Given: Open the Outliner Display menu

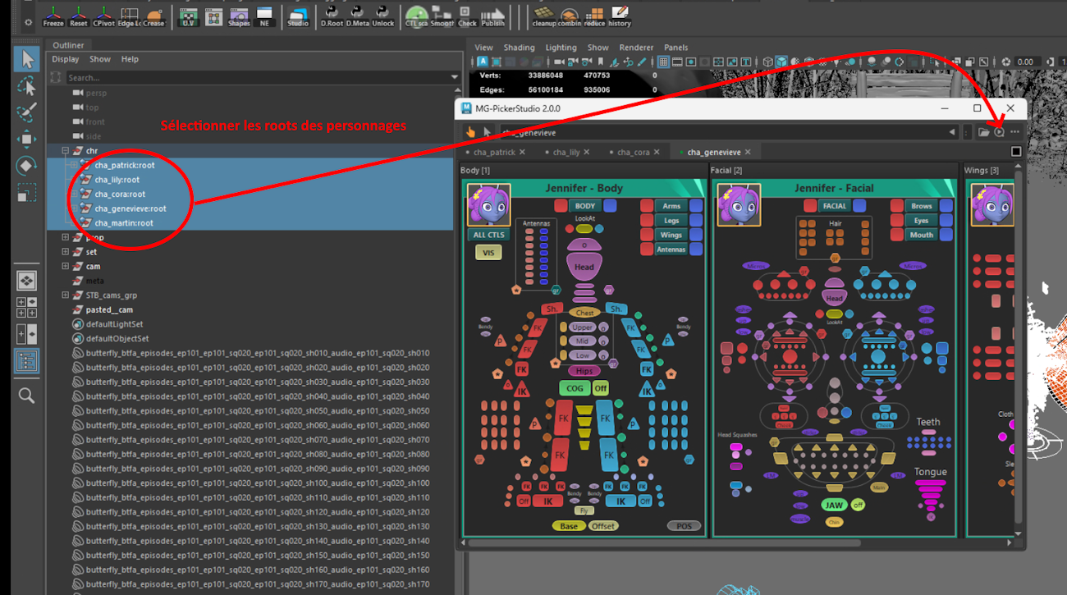Looking at the screenshot, I should pyautogui.click(x=66, y=59).
